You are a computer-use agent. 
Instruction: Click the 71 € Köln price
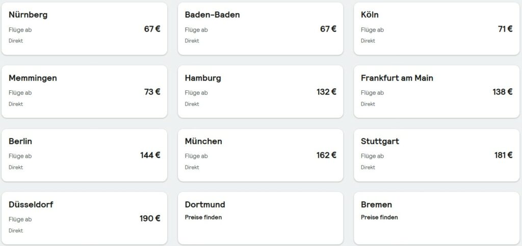(x=505, y=29)
